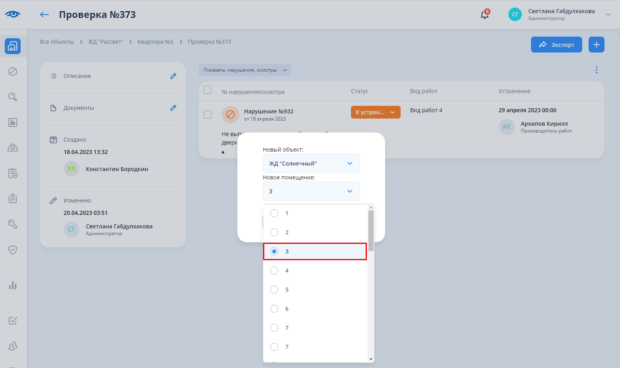The height and width of the screenshot is (368, 620).
Task: Tick checkbox for Нарушение №932 row
Action: tap(207, 115)
